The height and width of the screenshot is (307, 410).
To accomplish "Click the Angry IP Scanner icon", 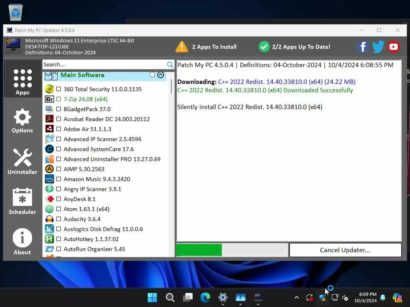I will (x=49, y=189).
